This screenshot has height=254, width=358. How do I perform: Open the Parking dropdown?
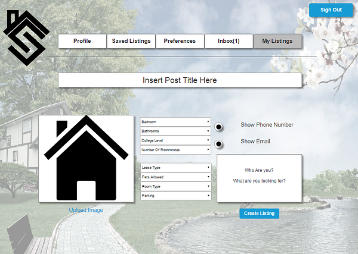pos(176,196)
